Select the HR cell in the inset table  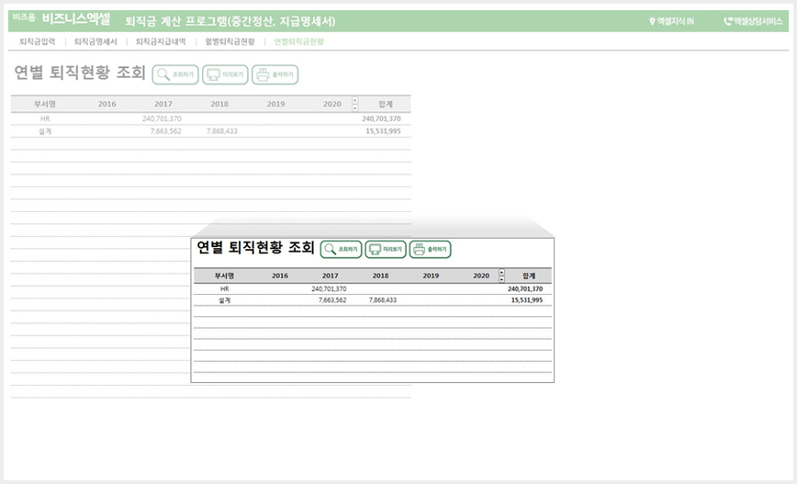click(225, 288)
